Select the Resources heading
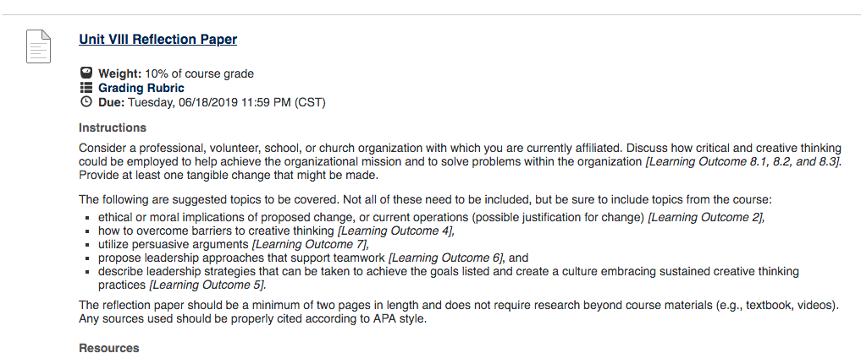Screen dimensions: 861x353 tap(109, 348)
